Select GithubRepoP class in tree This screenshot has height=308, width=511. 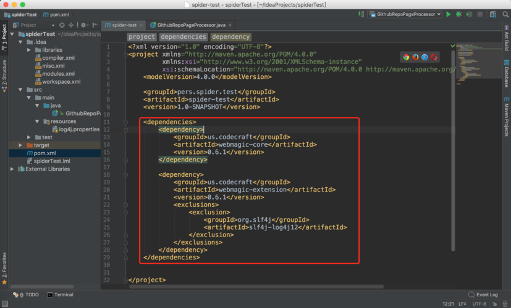pyautogui.click(x=76, y=113)
